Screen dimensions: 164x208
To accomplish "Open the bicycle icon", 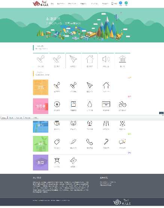I will click(122, 104).
